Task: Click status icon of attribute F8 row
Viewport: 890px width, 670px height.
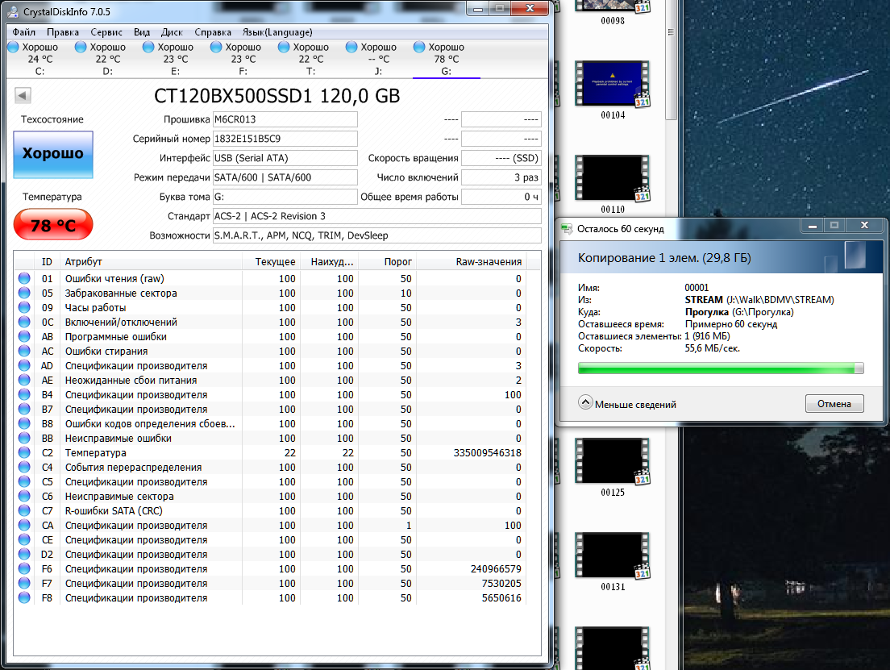Action: (24, 597)
